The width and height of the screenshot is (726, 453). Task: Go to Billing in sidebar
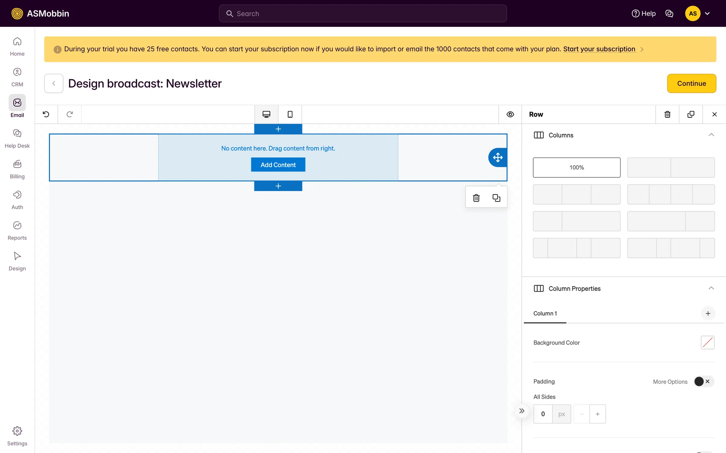click(17, 169)
